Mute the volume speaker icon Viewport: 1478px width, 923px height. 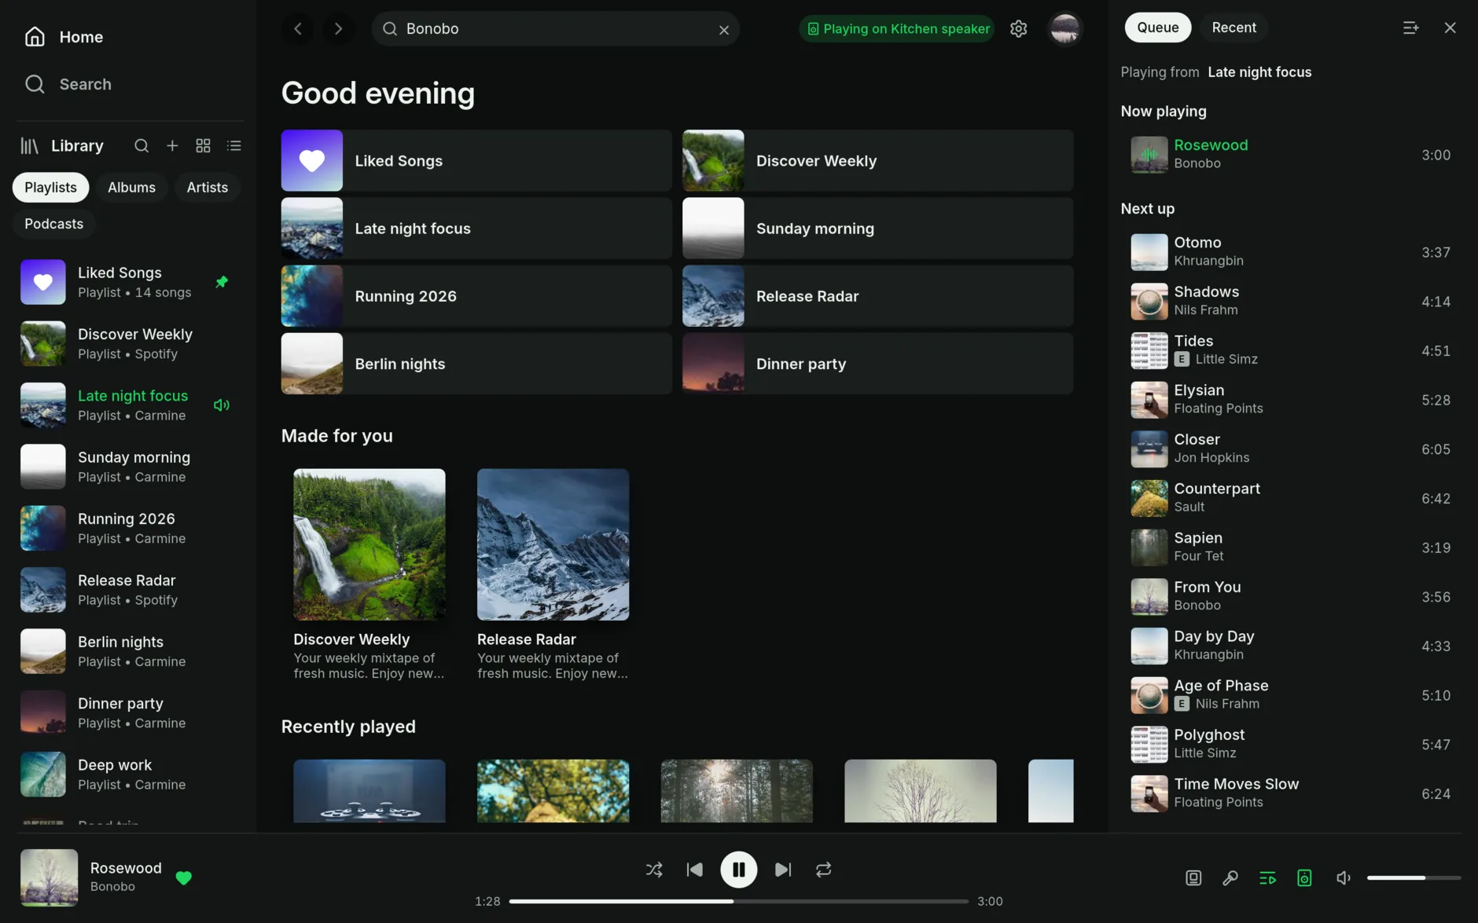[1344, 877]
